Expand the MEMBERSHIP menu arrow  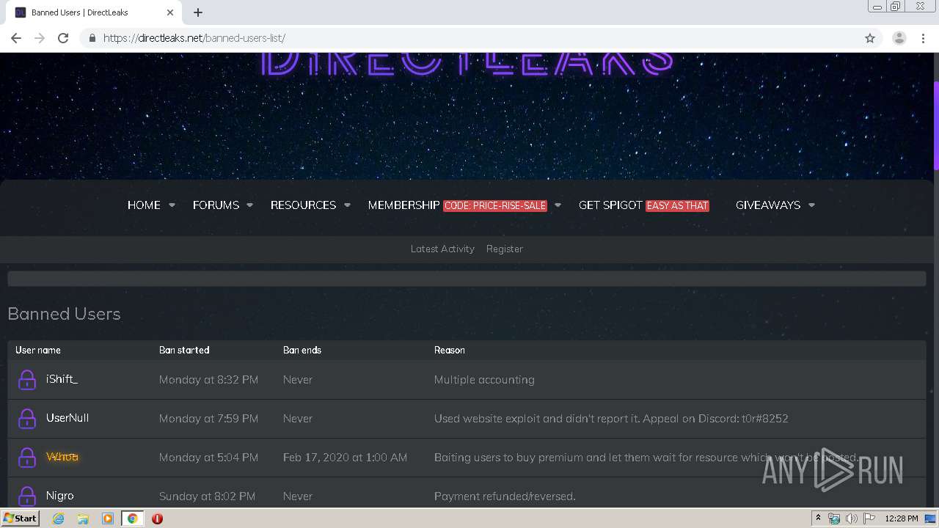point(558,205)
